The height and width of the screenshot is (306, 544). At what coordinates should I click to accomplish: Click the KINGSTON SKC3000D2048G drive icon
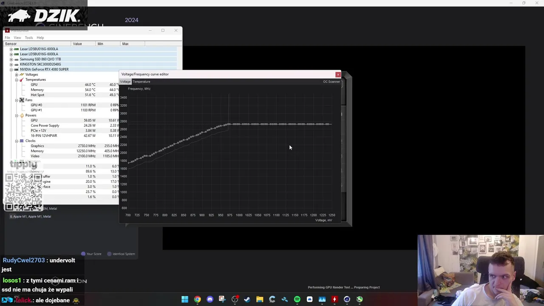point(16,64)
